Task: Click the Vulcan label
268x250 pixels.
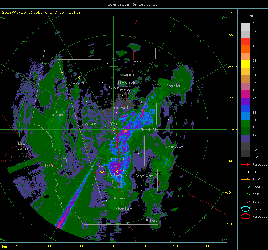Action: click(152, 221)
